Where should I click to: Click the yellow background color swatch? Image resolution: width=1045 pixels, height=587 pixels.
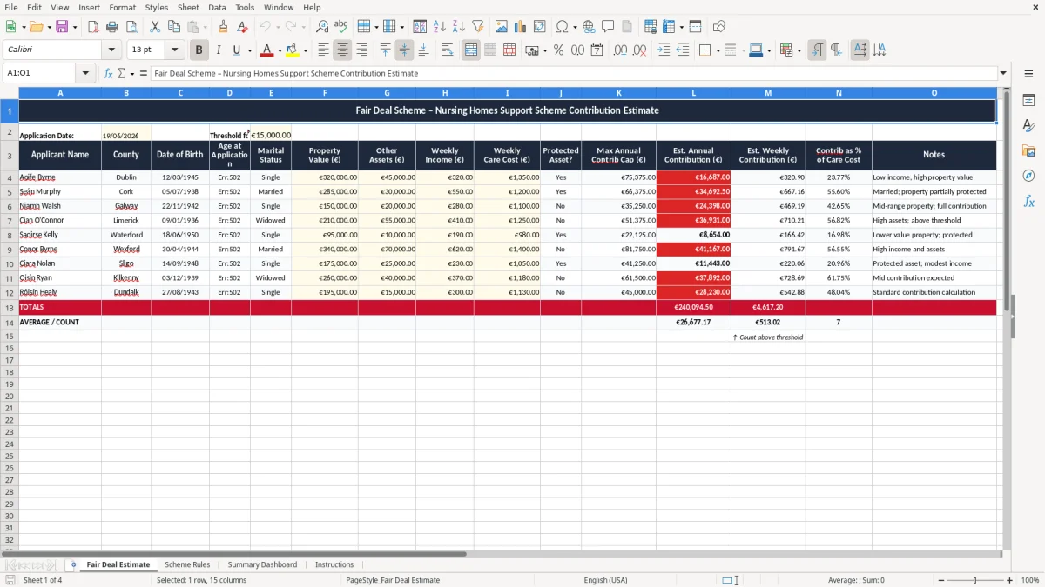point(293,50)
